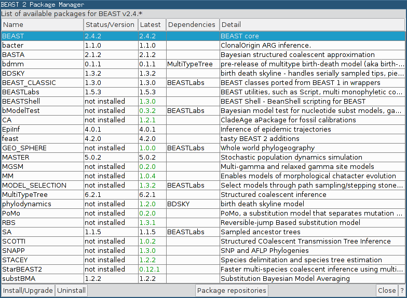Click the Latest column header

tap(152, 25)
